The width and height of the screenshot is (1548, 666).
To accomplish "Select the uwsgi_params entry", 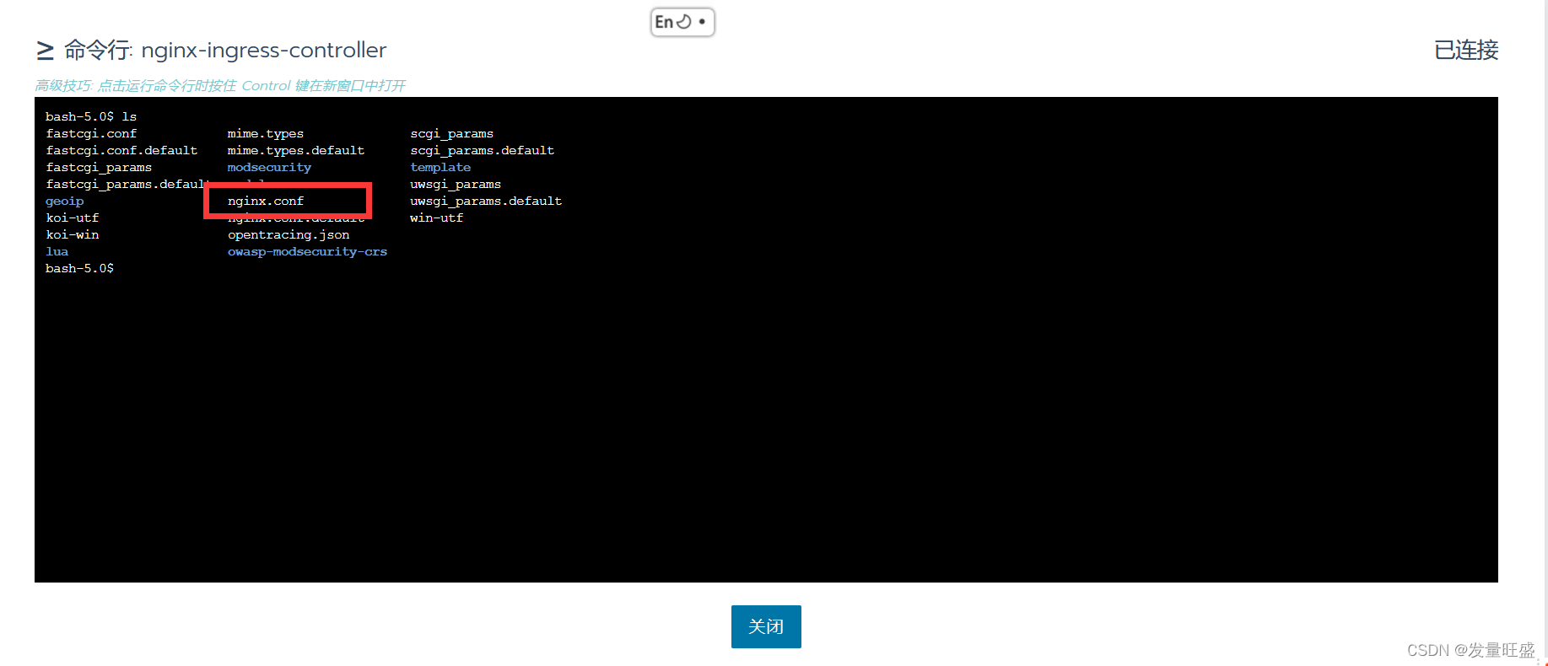I will pyautogui.click(x=456, y=184).
